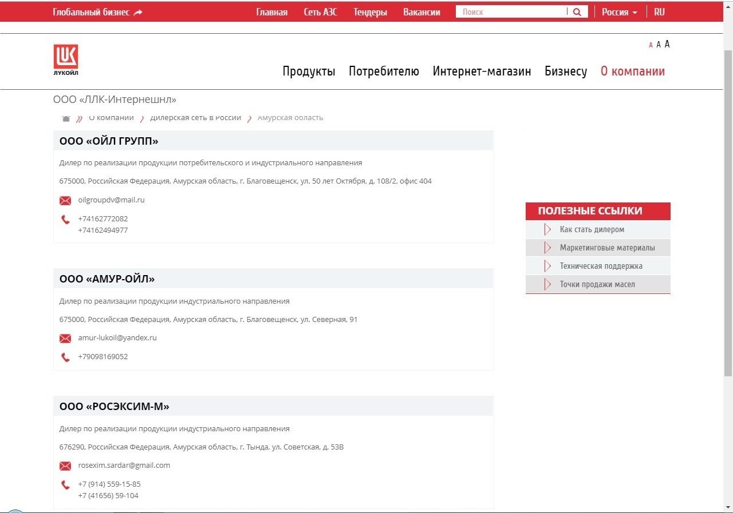Click the Амурская область breadcrumb
Viewport: 733px width, 513px height.
point(290,118)
